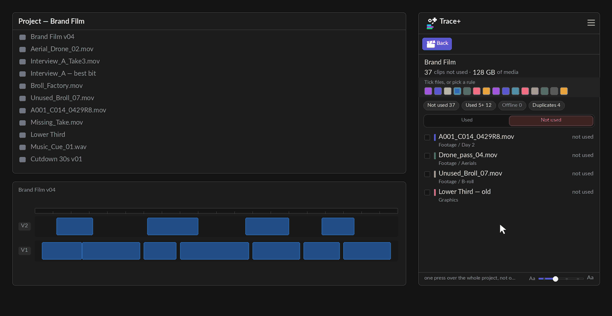
Task: Select the last clip on track V1
Action: pyautogui.click(x=367, y=251)
